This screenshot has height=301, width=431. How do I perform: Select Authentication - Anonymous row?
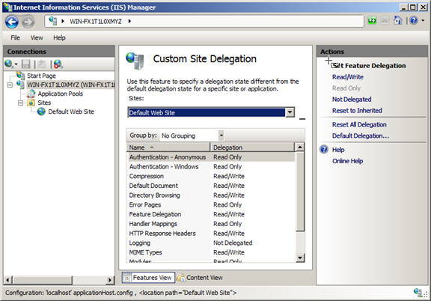click(210, 157)
